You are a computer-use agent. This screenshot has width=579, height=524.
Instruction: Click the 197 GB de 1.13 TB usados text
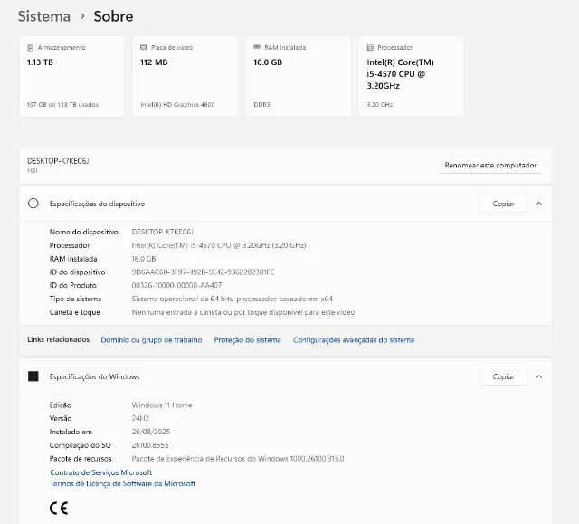pos(62,104)
